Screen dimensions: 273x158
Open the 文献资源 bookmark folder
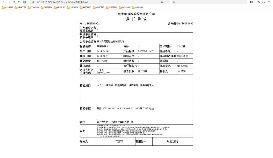73,8
